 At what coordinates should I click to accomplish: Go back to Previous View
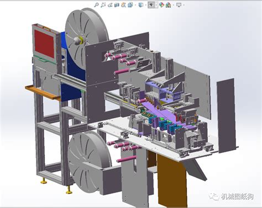pos(110,5)
